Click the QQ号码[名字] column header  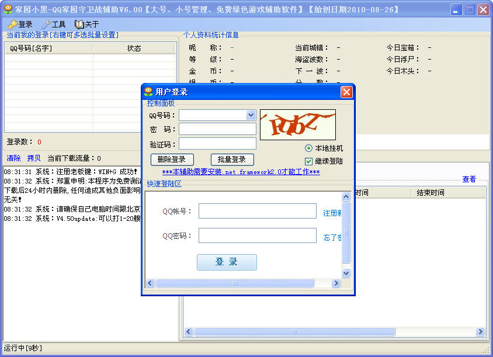(48, 48)
